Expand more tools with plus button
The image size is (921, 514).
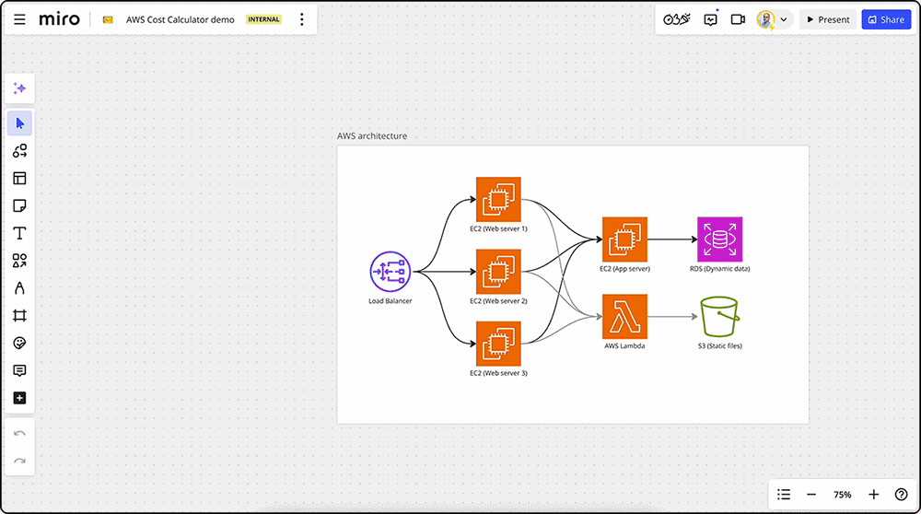point(19,398)
